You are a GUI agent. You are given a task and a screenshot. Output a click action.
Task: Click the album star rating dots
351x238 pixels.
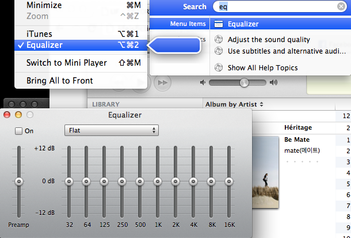(302, 161)
